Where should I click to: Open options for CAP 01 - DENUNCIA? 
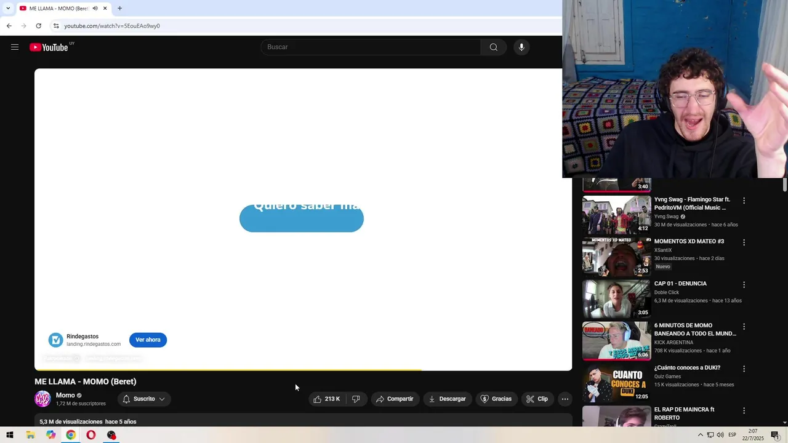click(x=744, y=285)
